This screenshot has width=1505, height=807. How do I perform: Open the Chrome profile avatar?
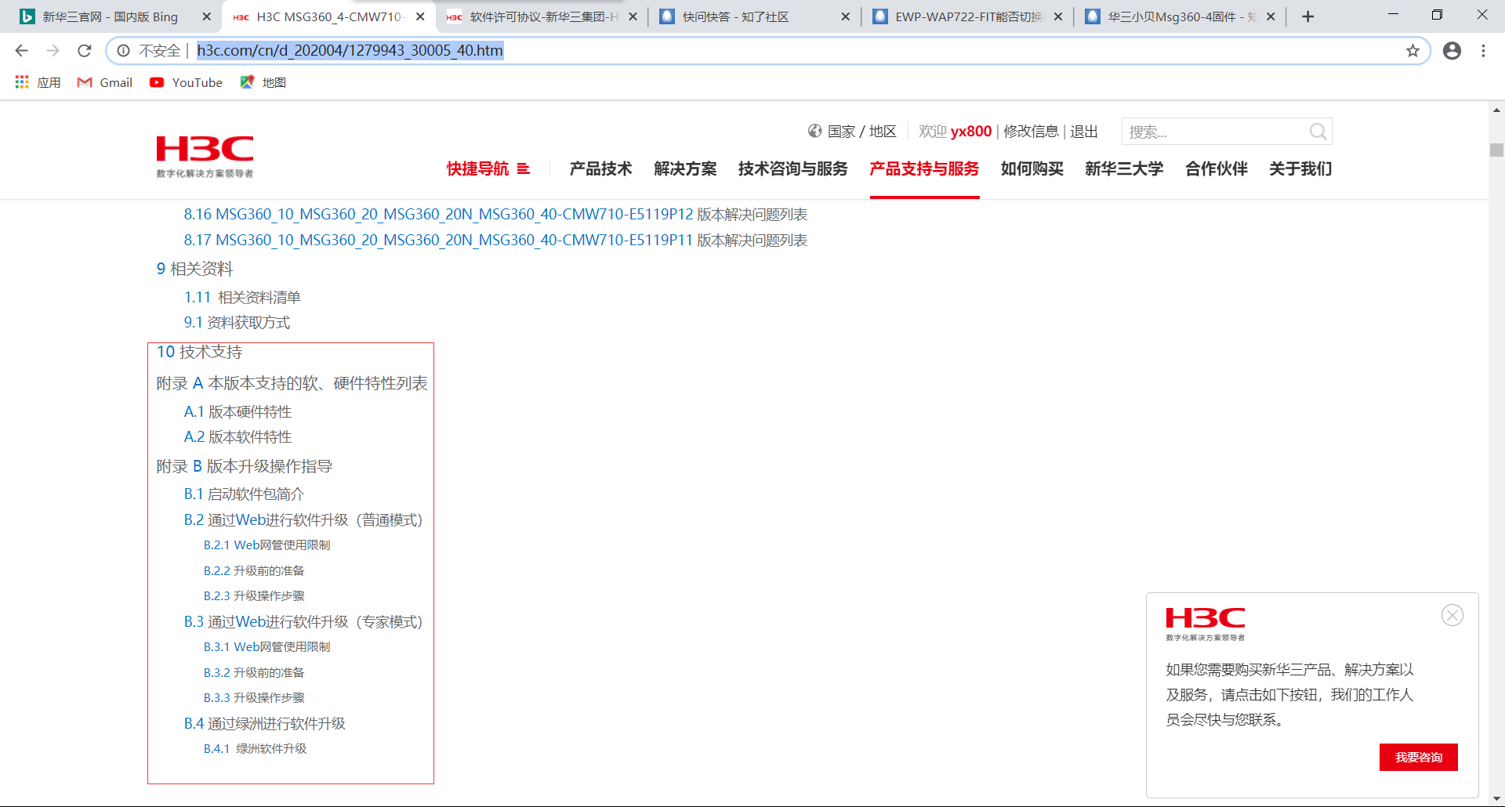click(1452, 51)
